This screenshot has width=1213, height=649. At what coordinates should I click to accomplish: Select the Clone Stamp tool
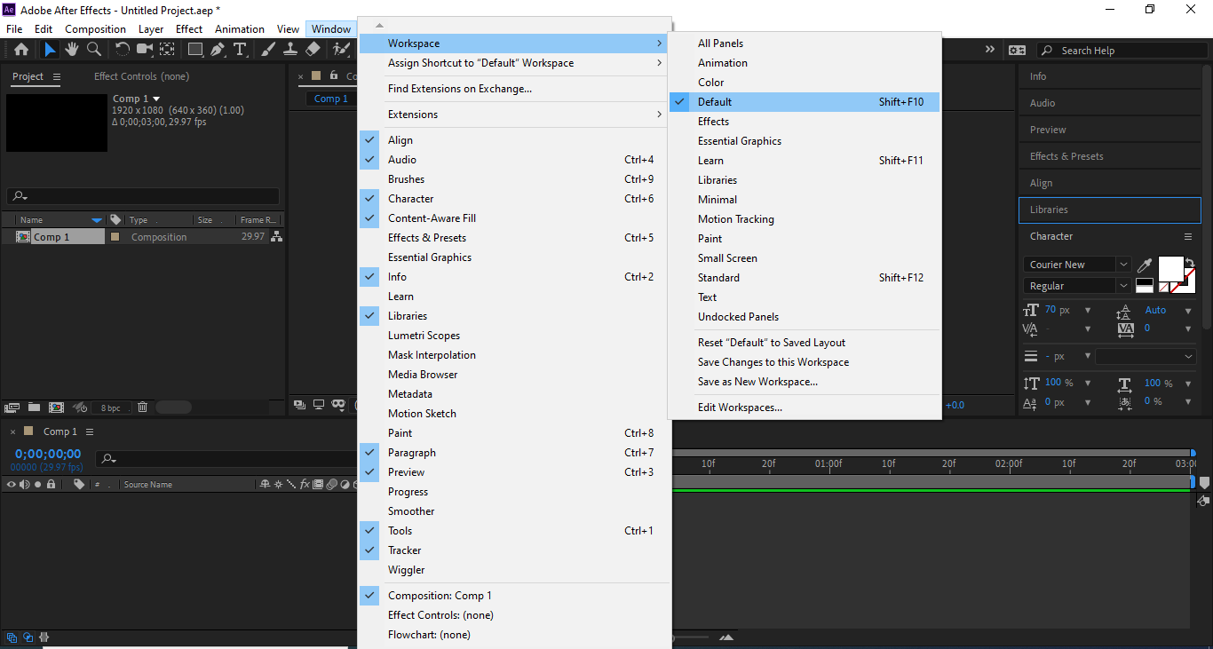tap(290, 50)
